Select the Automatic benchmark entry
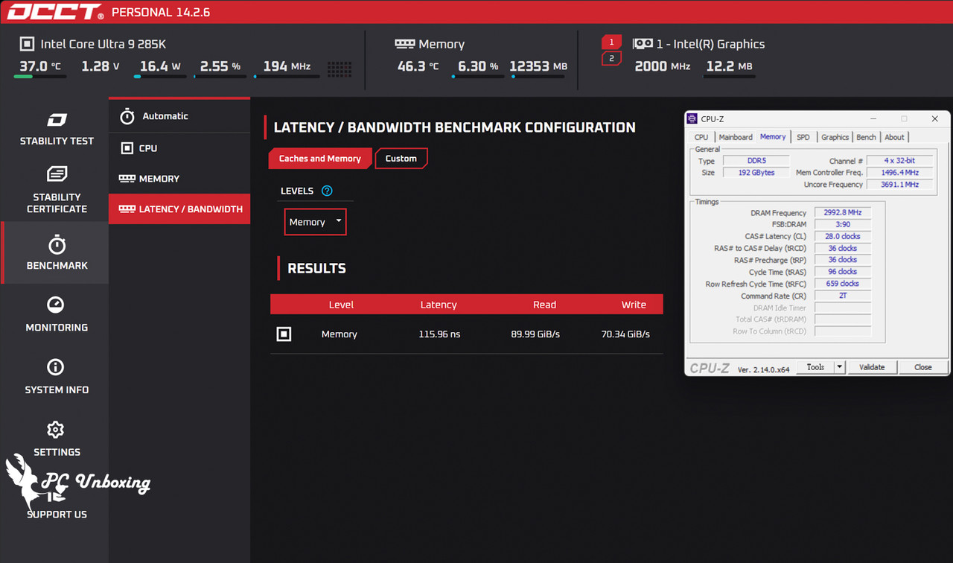This screenshot has height=563, width=953. point(179,116)
